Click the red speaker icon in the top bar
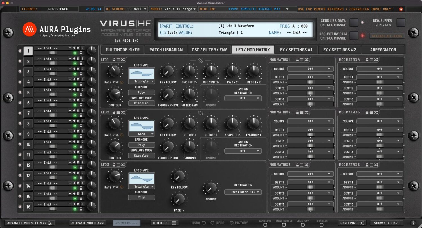 [401, 9]
